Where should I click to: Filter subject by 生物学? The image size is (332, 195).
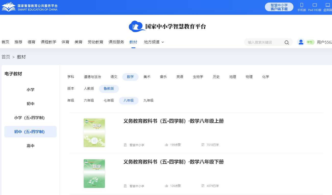[x=198, y=77]
